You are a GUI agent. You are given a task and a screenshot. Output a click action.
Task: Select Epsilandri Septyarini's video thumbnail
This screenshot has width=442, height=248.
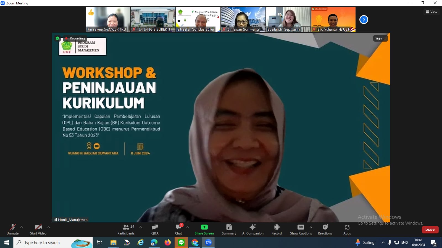click(x=288, y=20)
